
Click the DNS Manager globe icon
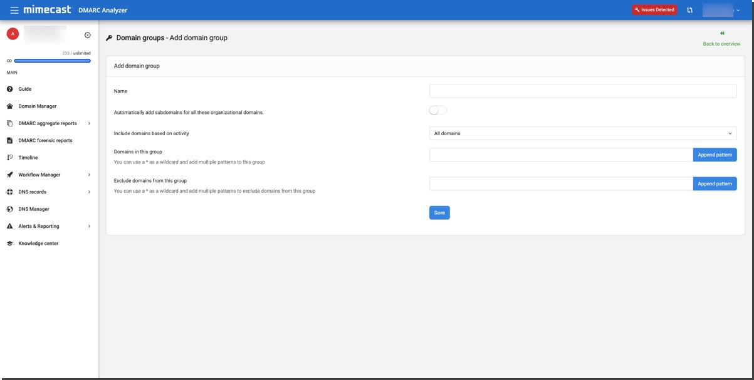[9, 209]
